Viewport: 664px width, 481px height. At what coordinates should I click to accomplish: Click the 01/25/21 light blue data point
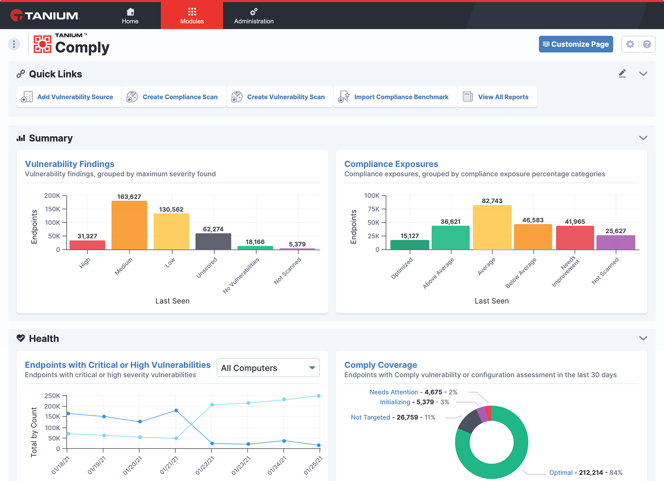(x=319, y=396)
